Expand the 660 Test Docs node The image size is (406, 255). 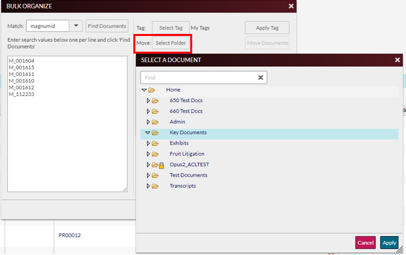click(x=148, y=111)
